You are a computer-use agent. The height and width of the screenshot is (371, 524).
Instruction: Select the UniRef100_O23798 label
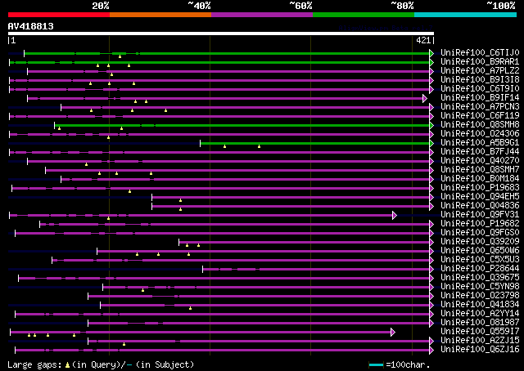[480, 296]
